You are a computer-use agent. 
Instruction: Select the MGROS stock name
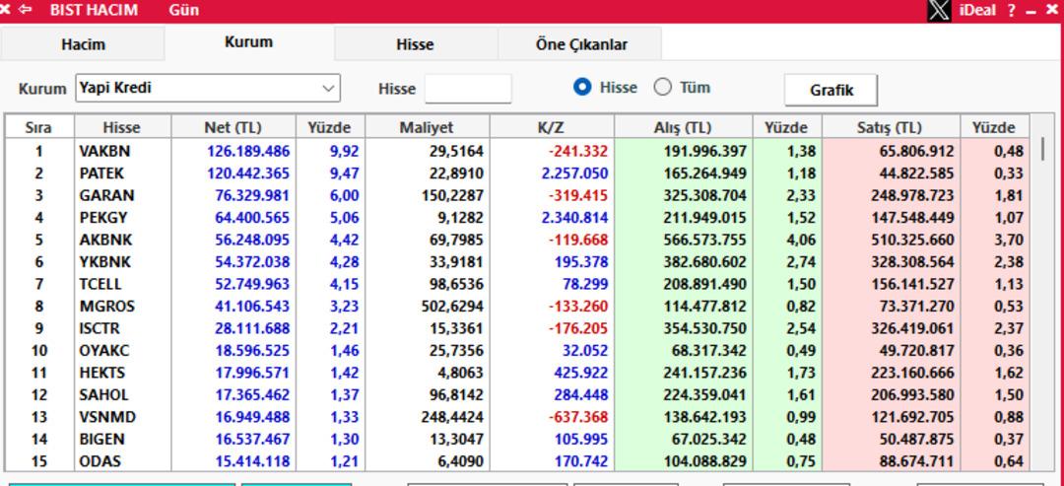pyautogui.click(x=106, y=307)
